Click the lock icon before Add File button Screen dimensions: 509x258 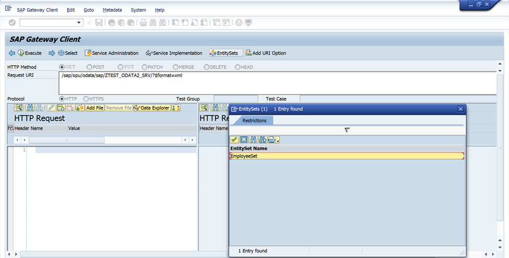(x=80, y=107)
